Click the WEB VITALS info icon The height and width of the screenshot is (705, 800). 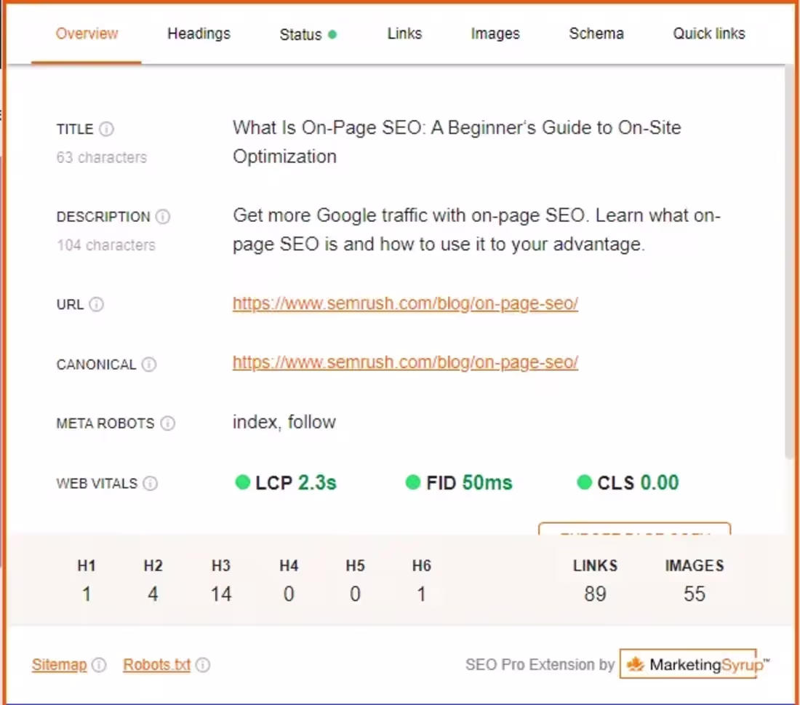click(150, 483)
